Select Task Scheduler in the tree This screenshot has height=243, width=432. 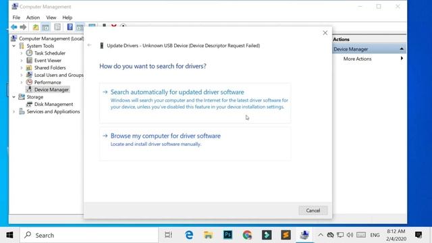50,53
